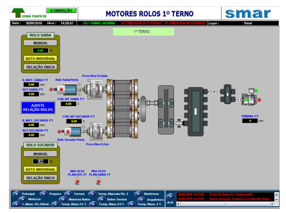
Task: Click the Rolo Socador percent value field
Action: (x=41, y=161)
